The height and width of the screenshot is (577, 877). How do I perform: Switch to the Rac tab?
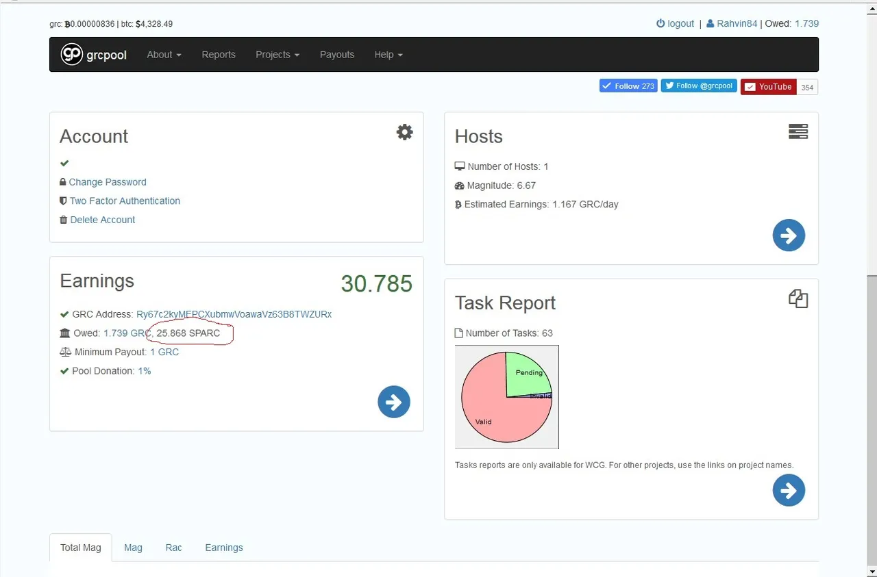(173, 548)
